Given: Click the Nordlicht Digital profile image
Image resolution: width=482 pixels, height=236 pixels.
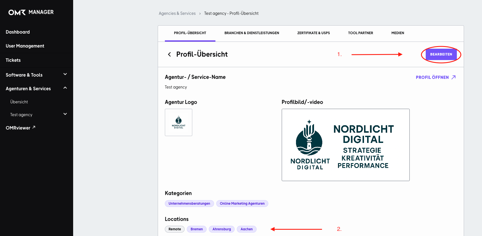Looking at the screenshot, I should click(346, 145).
